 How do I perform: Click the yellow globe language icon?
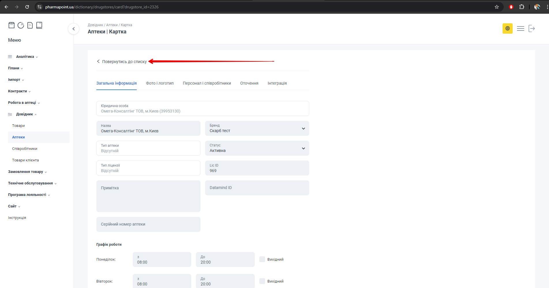[507, 28]
